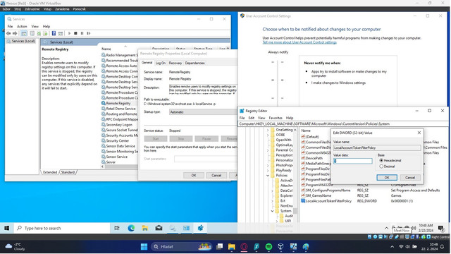Click OK in Edit DWORD dialog
451x254 pixels.
(x=387, y=178)
